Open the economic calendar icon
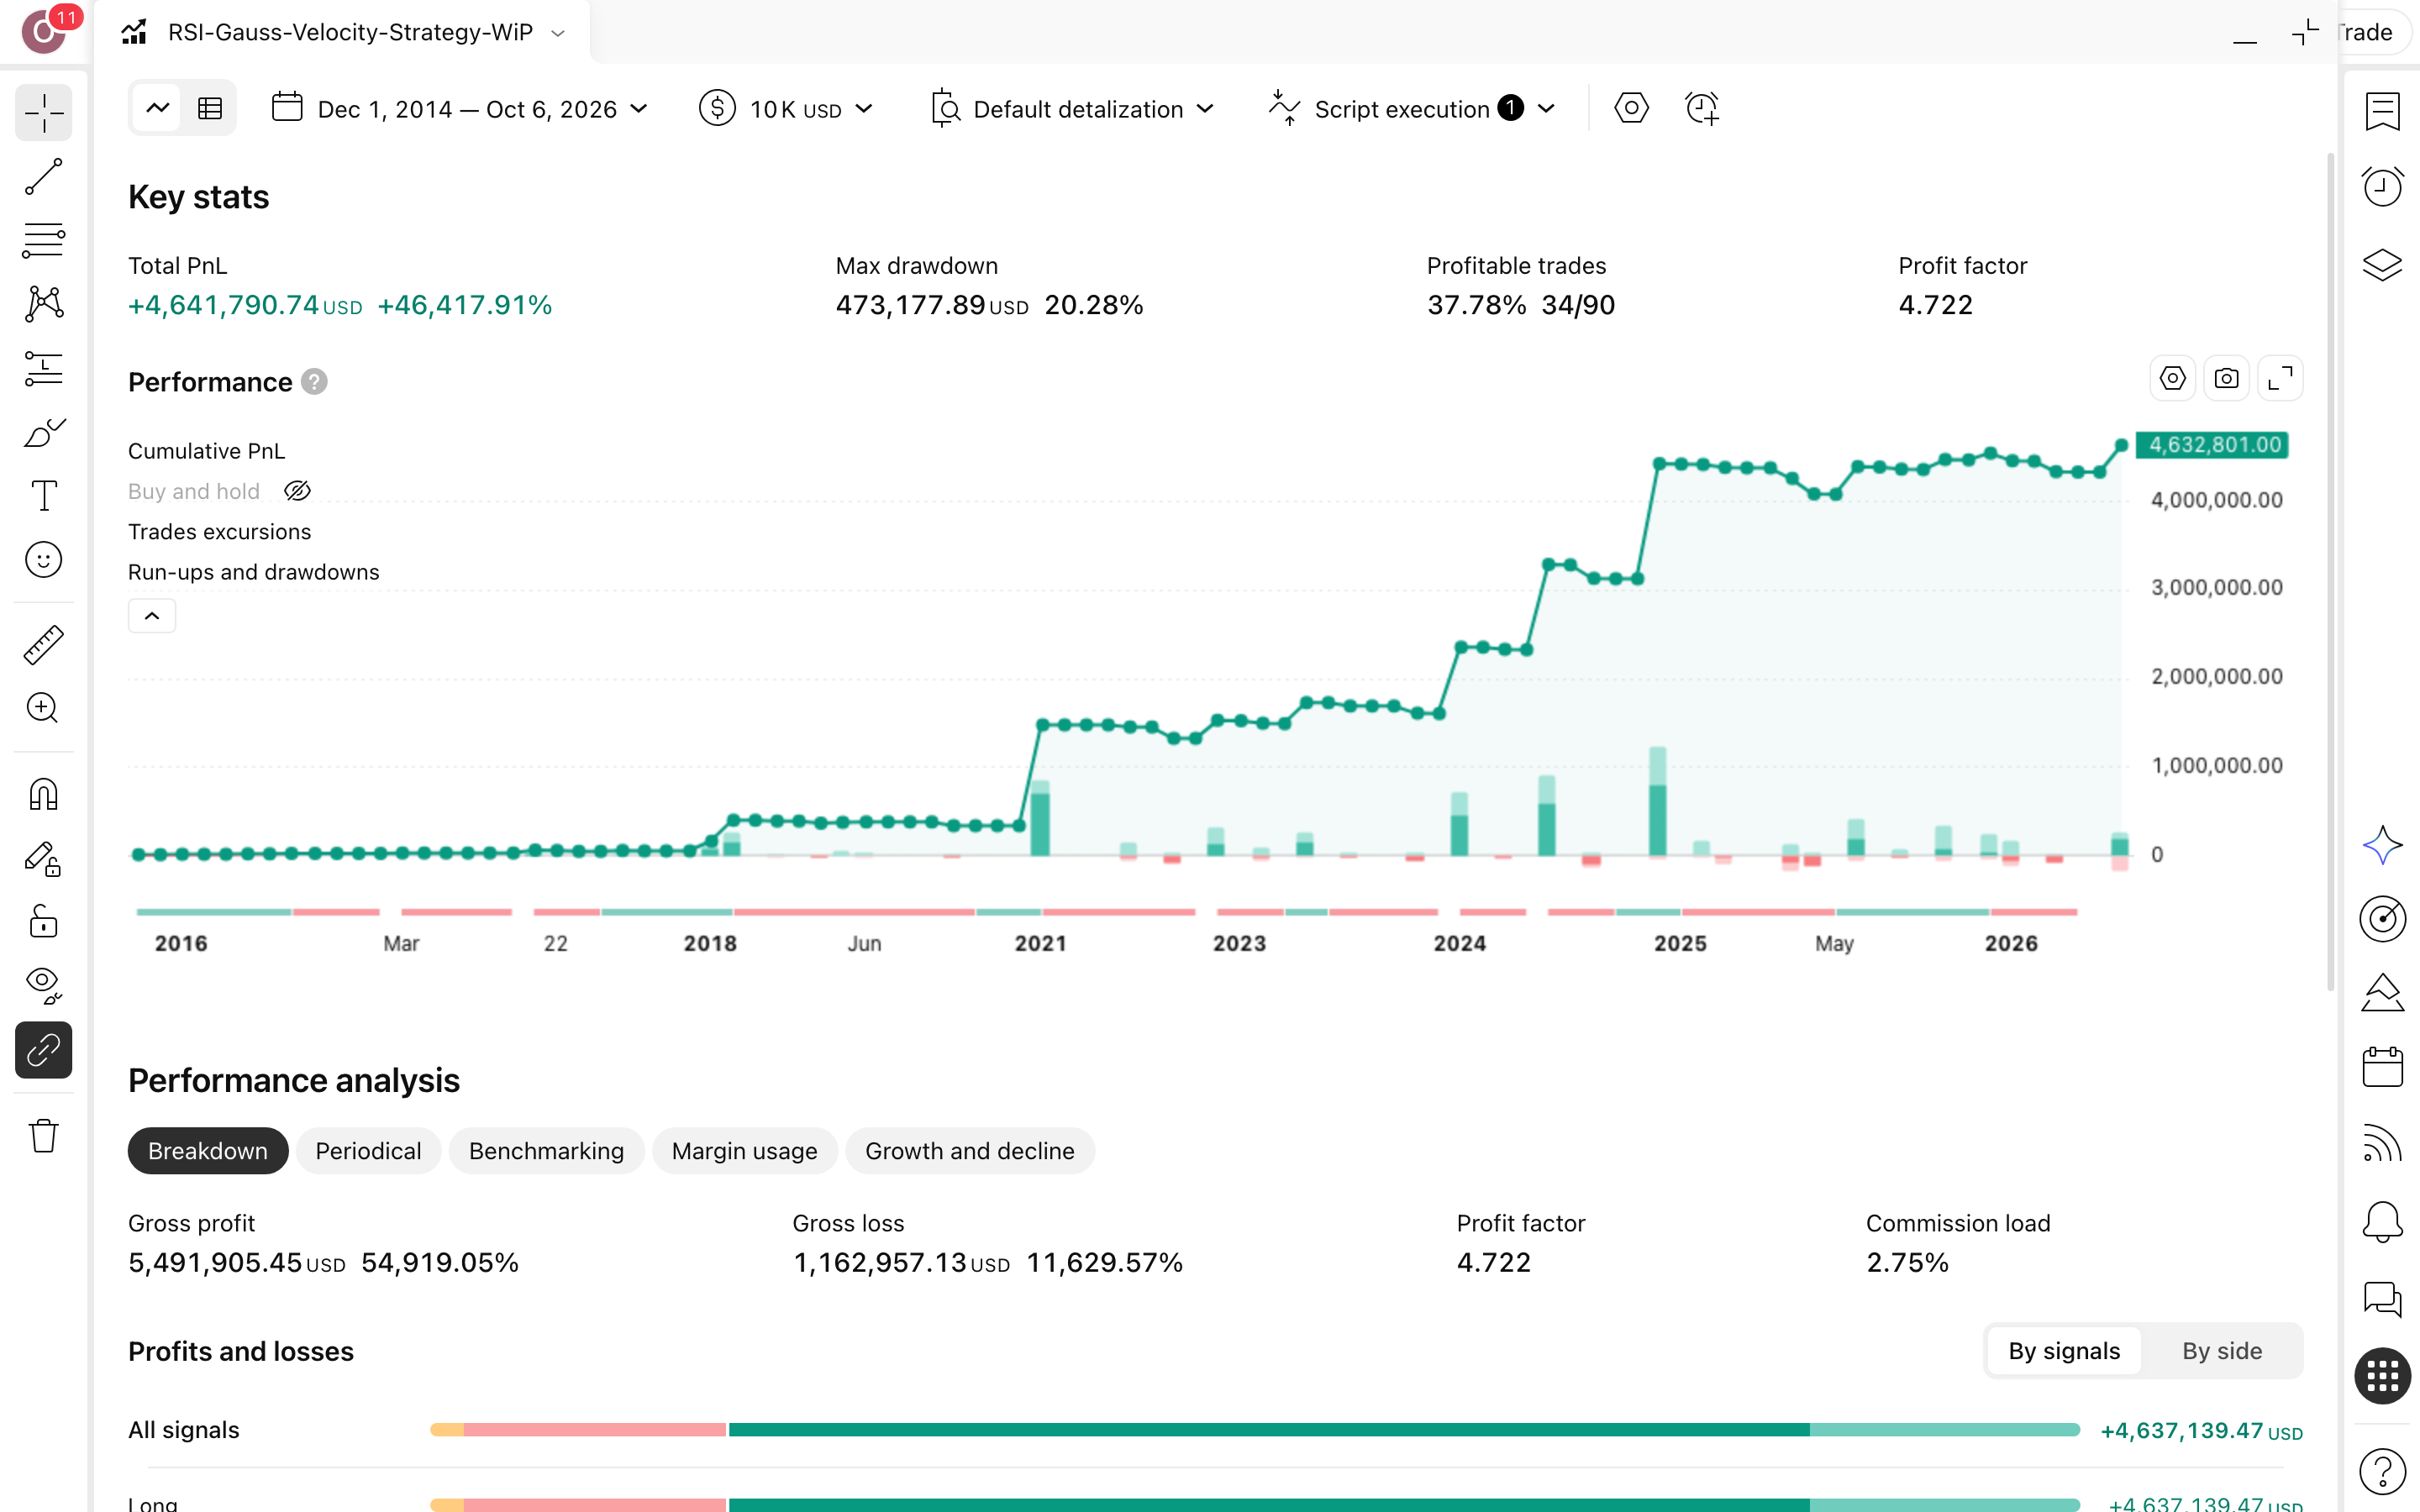 tap(2382, 1067)
